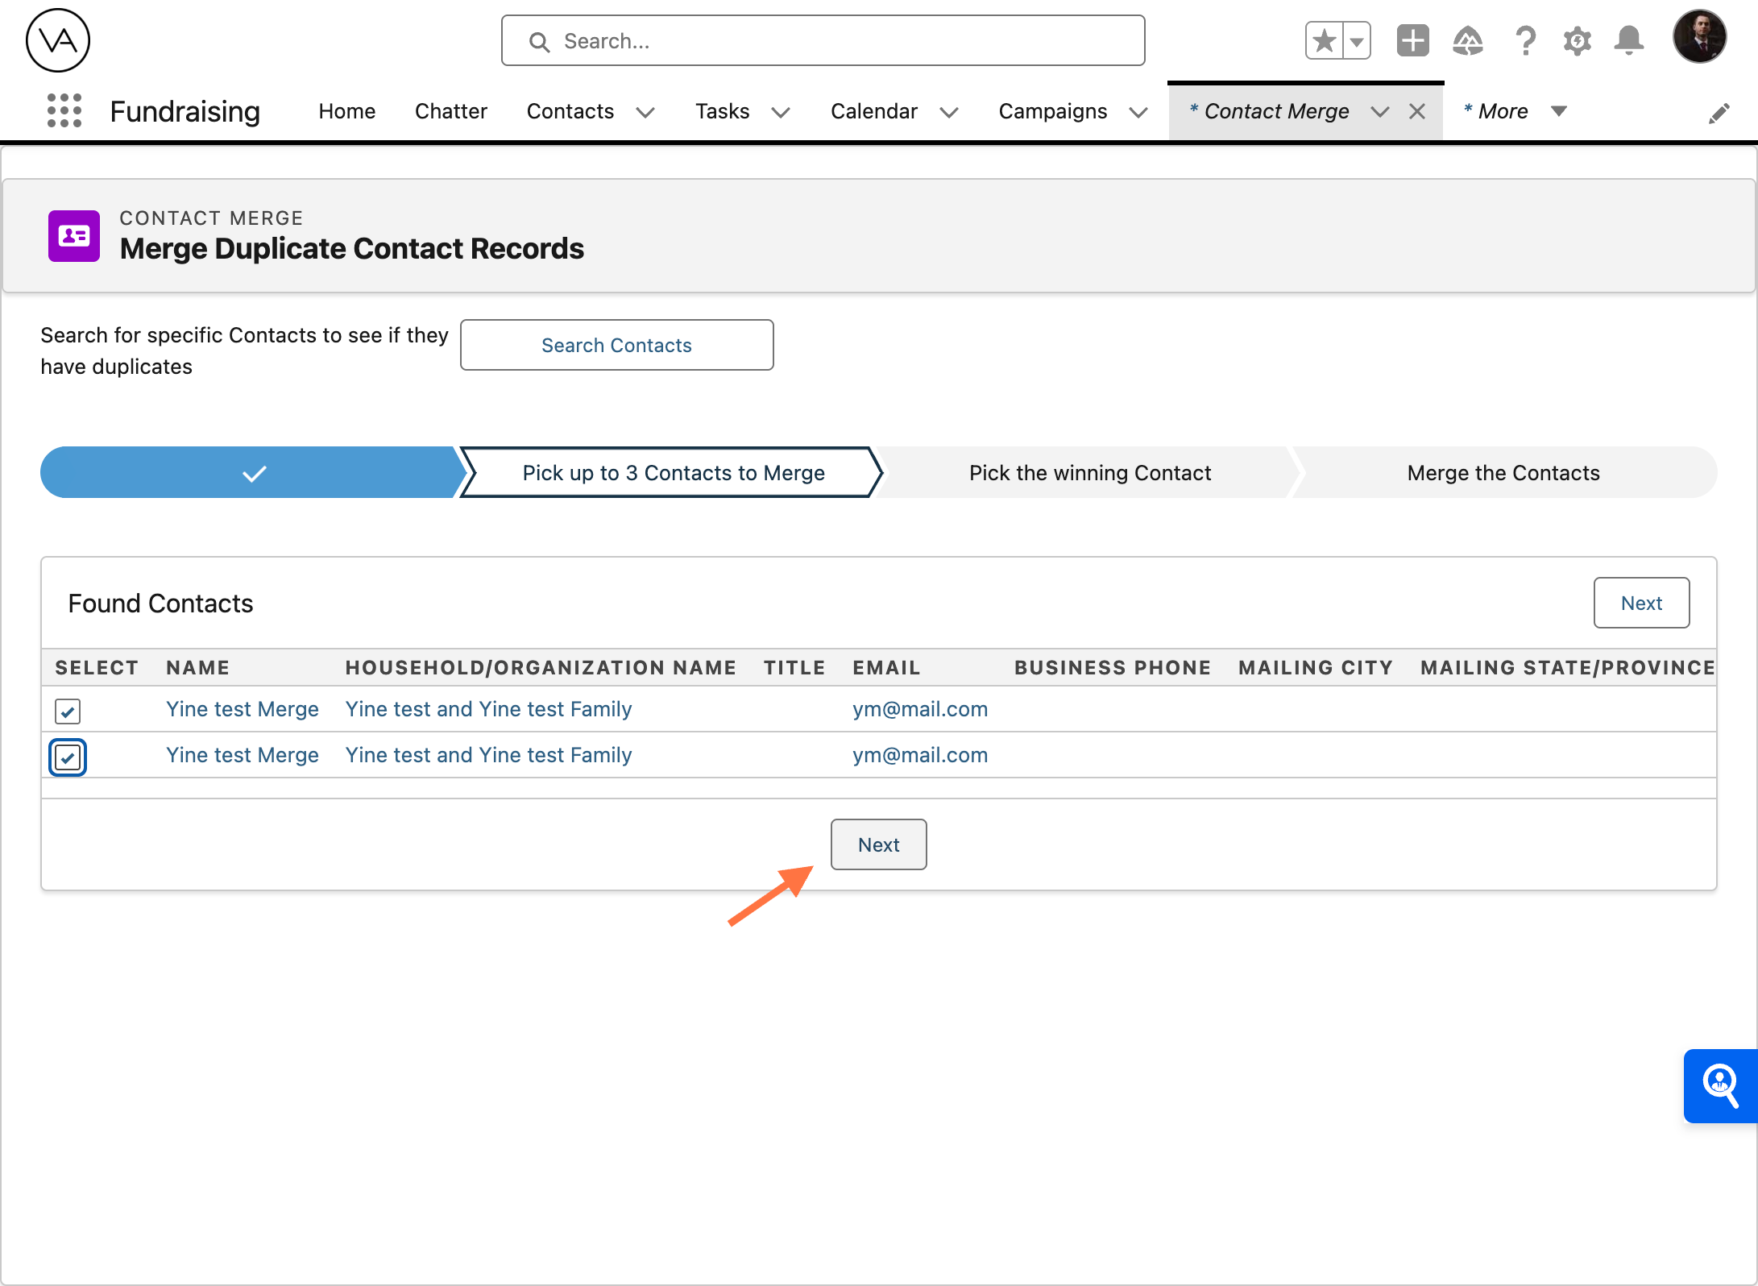
Task: Expand the Calendar tab dropdown chevron
Action: click(x=949, y=112)
